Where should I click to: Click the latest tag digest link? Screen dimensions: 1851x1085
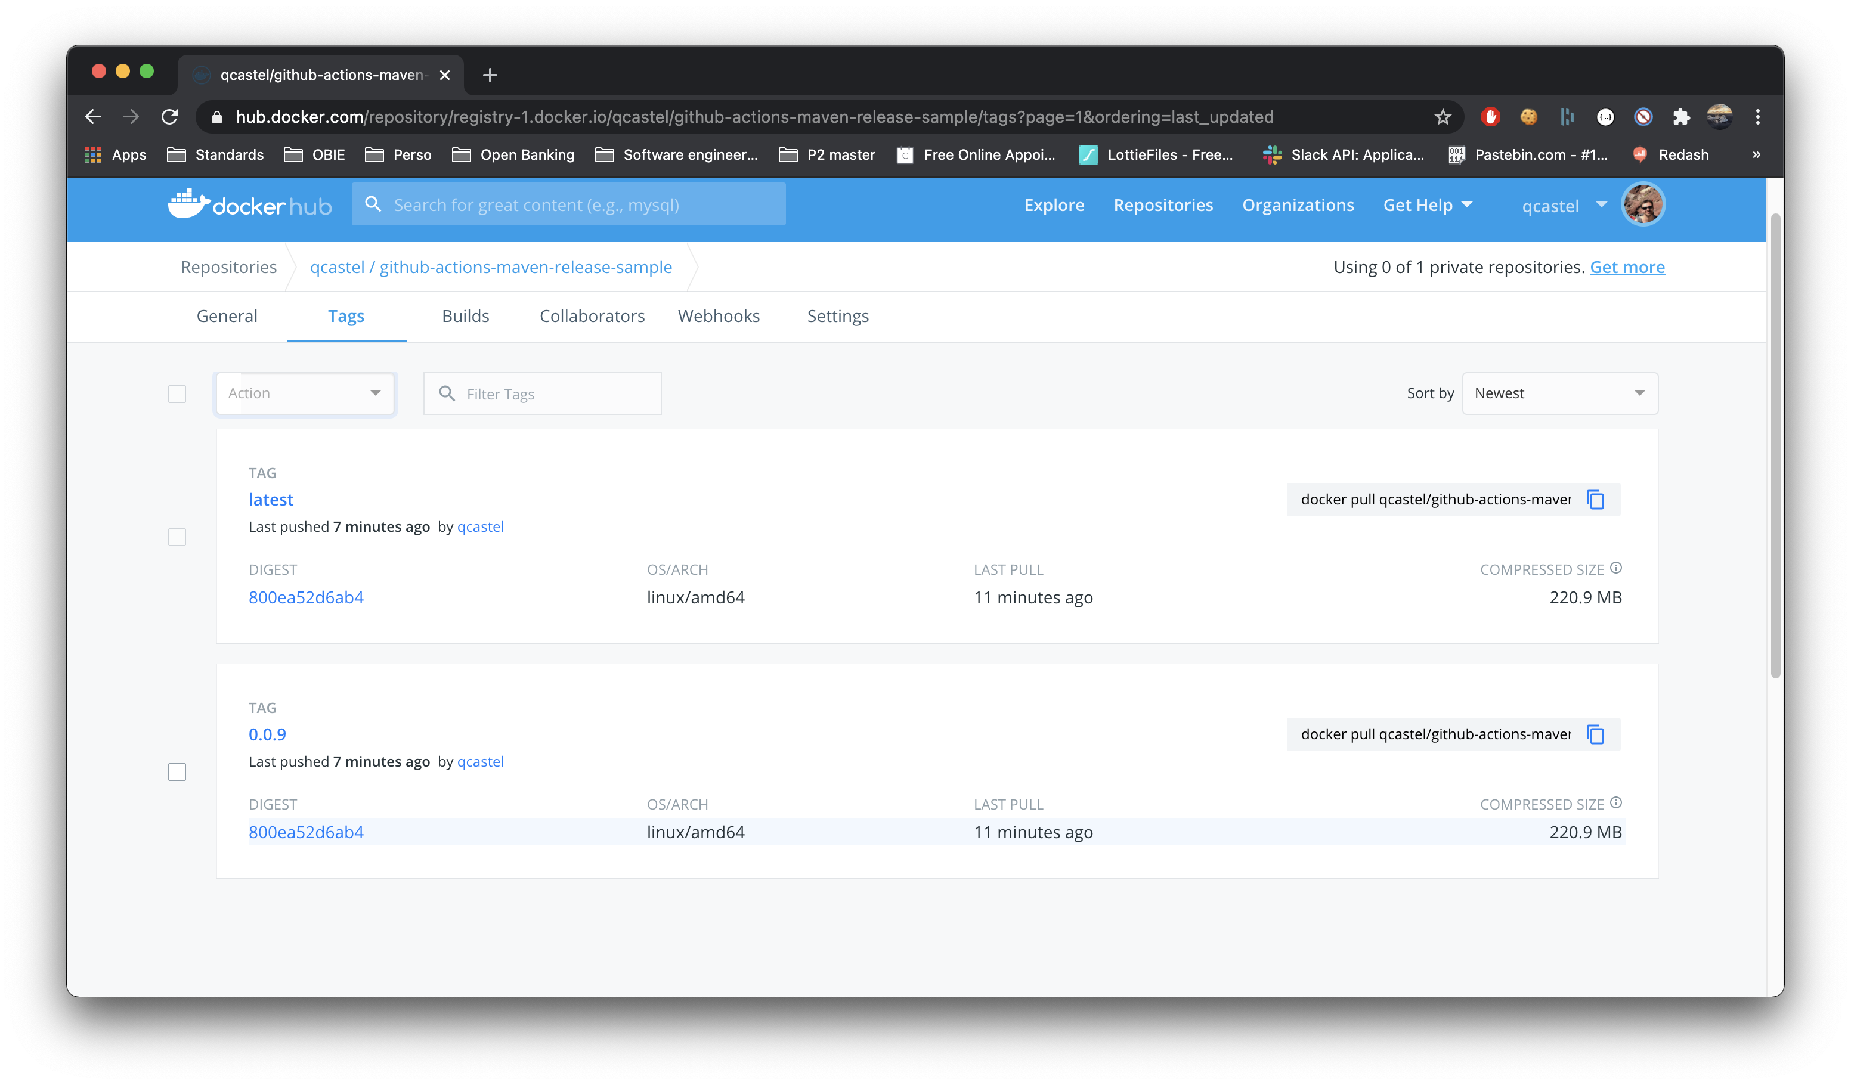[x=306, y=597]
